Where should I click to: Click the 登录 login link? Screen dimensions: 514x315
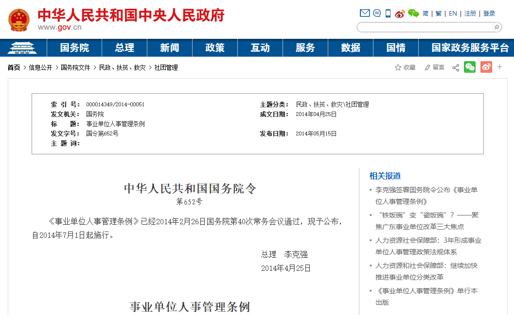pos(489,14)
